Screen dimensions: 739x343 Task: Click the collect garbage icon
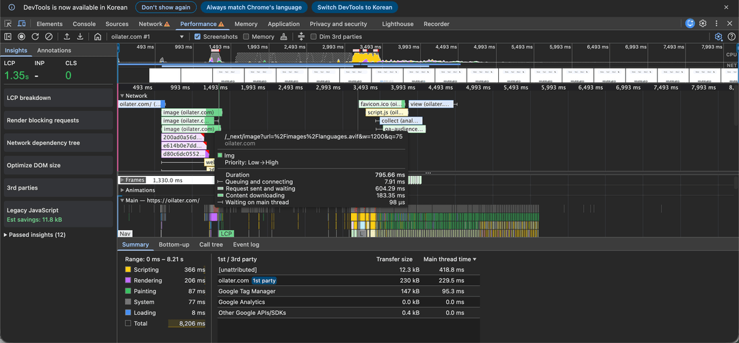pos(284,36)
